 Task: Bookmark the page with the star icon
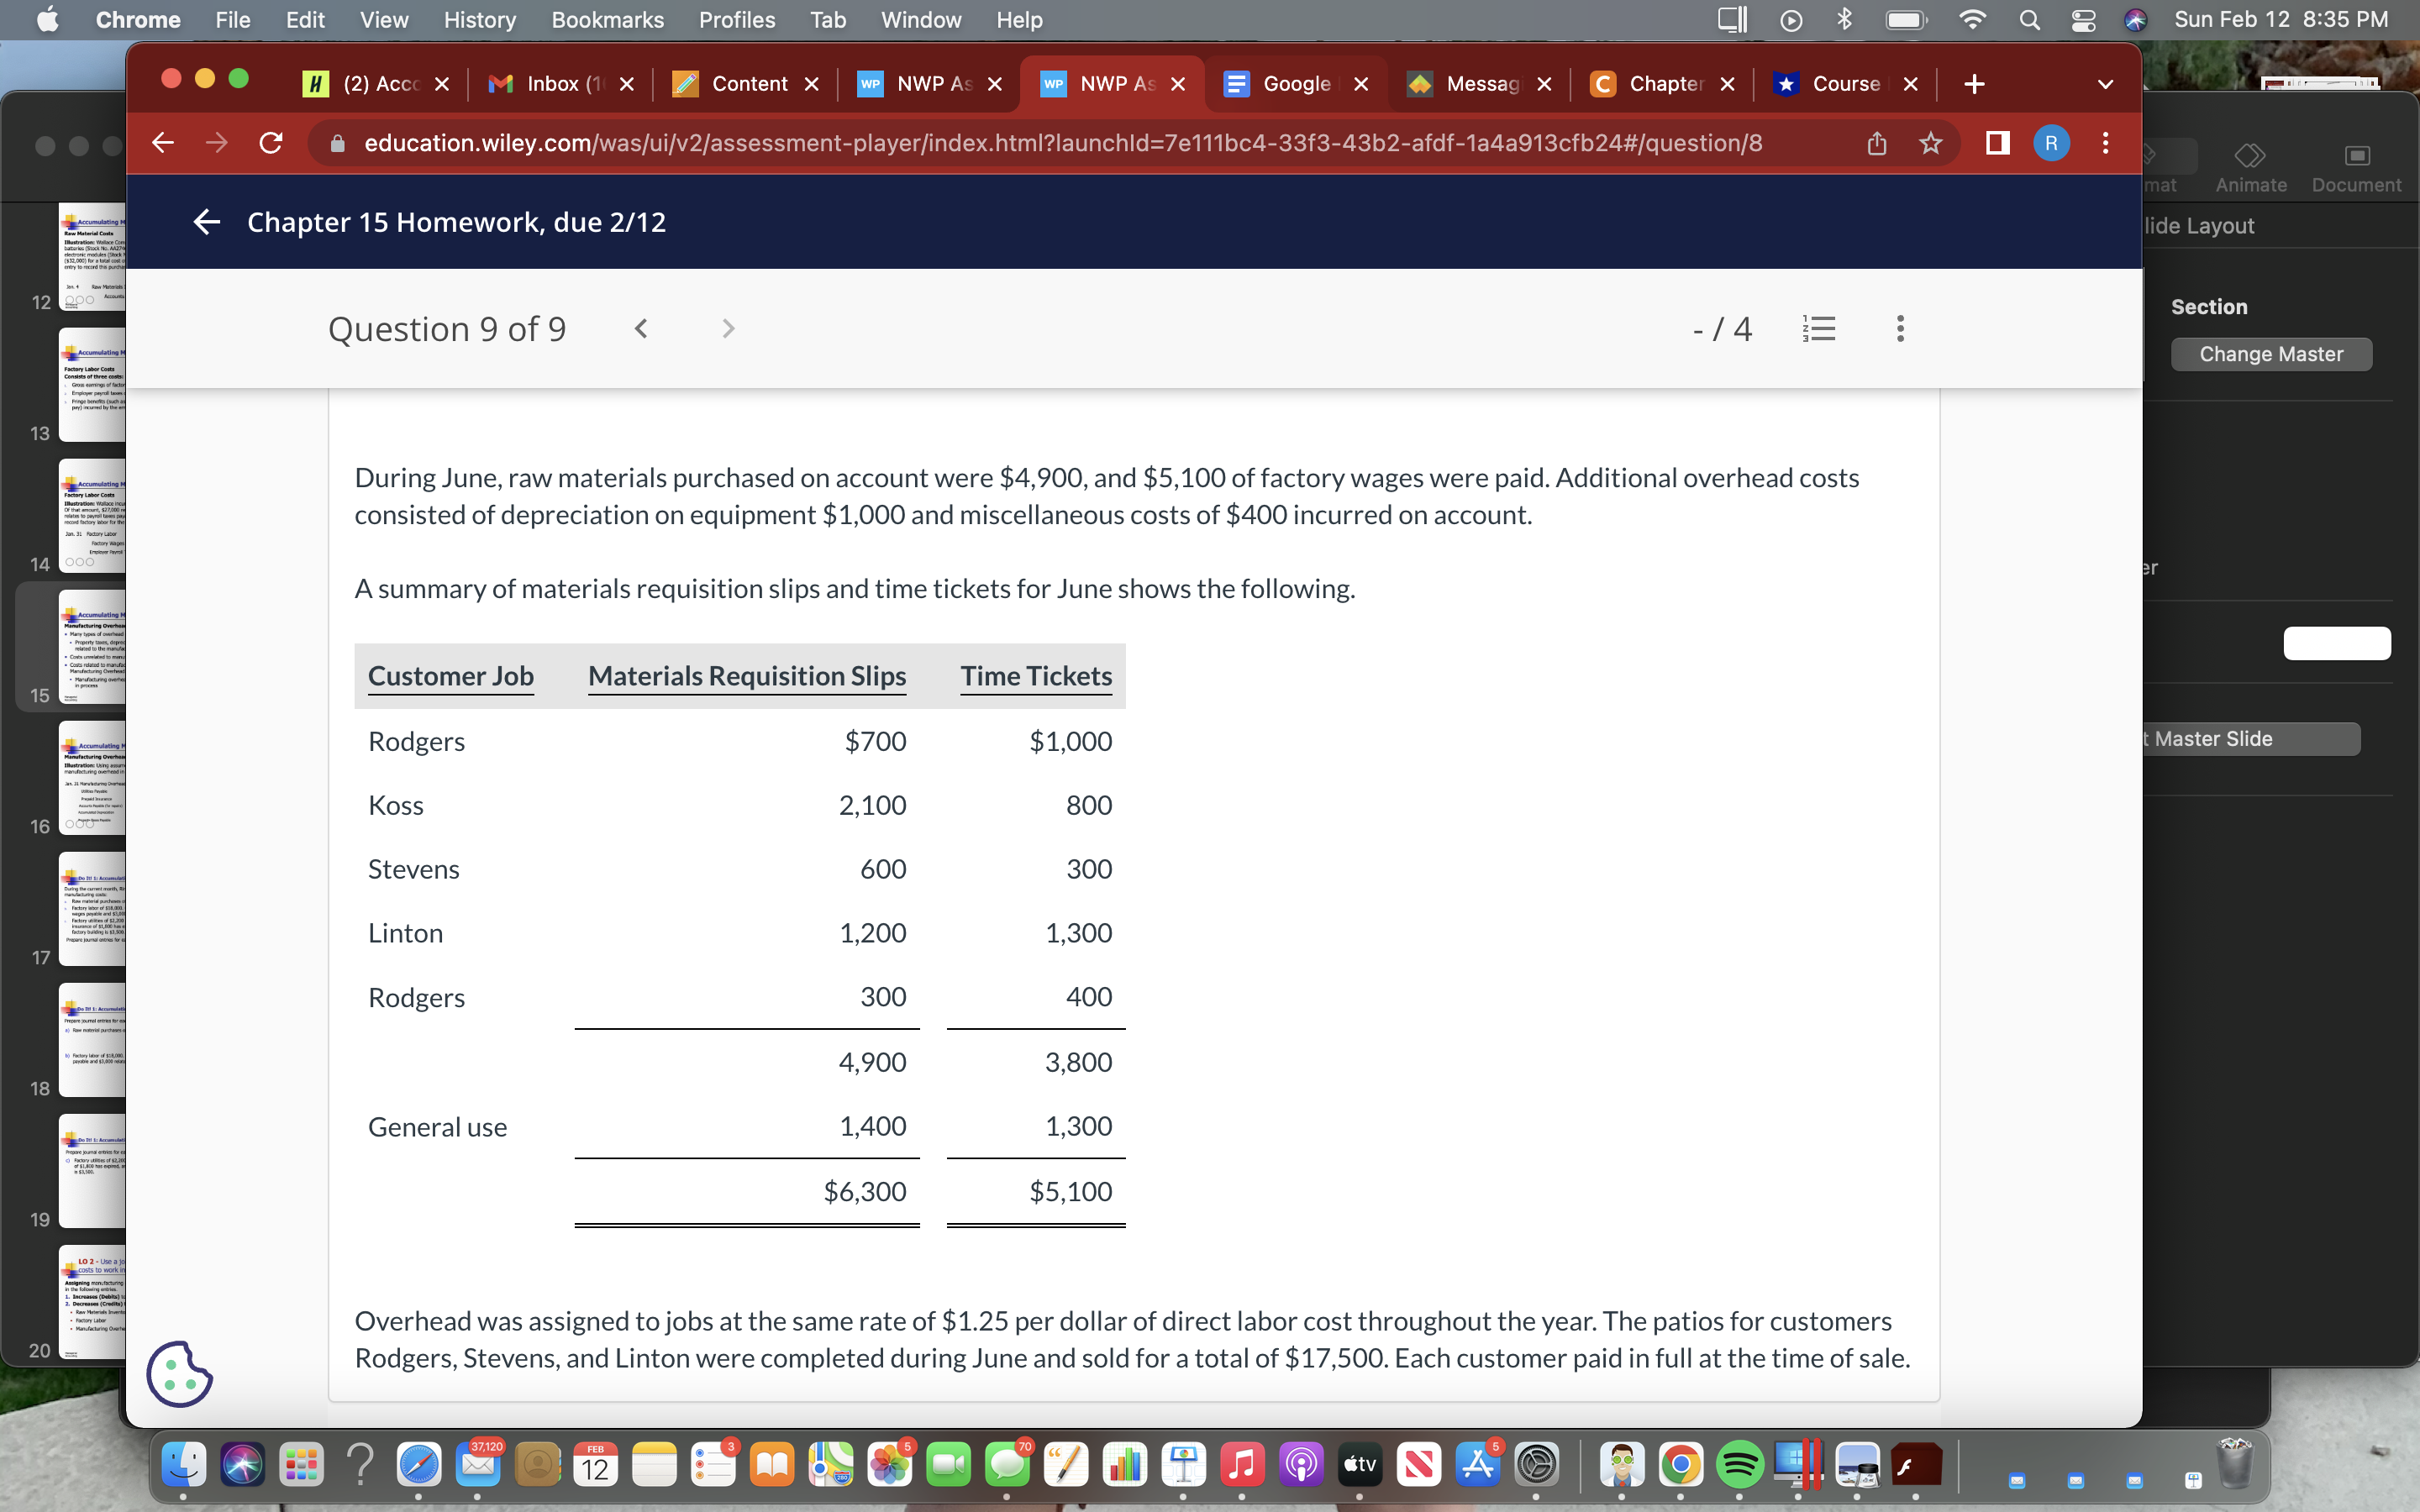coord(1930,143)
